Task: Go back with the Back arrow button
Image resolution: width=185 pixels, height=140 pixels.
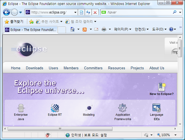Action: click(x=6, y=12)
